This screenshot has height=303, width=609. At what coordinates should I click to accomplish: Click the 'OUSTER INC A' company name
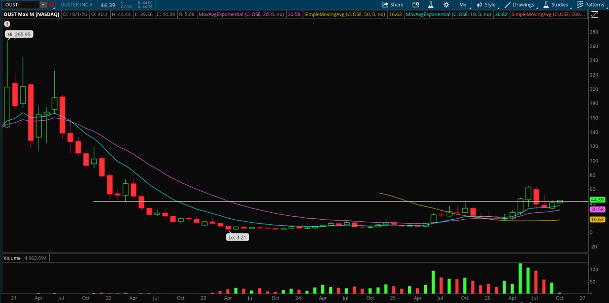pyautogui.click(x=77, y=5)
